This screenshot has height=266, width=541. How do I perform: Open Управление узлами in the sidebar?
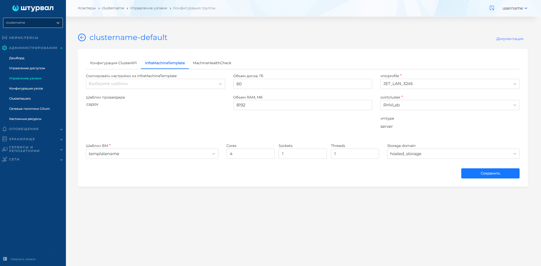click(25, 78)
